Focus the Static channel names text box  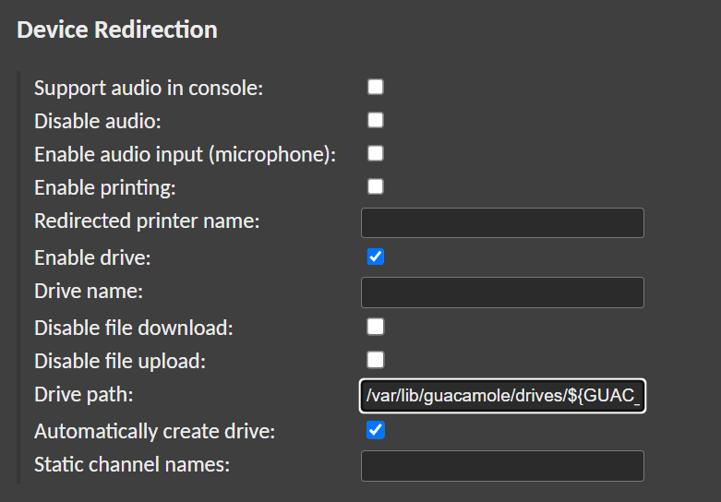(502, 466)
